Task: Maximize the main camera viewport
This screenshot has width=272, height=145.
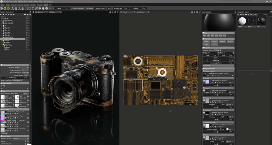Action: [x=115, y=12]
